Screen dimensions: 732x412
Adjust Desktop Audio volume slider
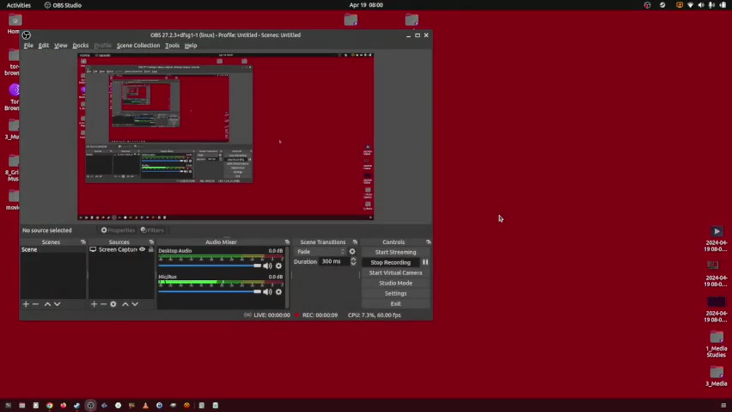pos(209,266)
